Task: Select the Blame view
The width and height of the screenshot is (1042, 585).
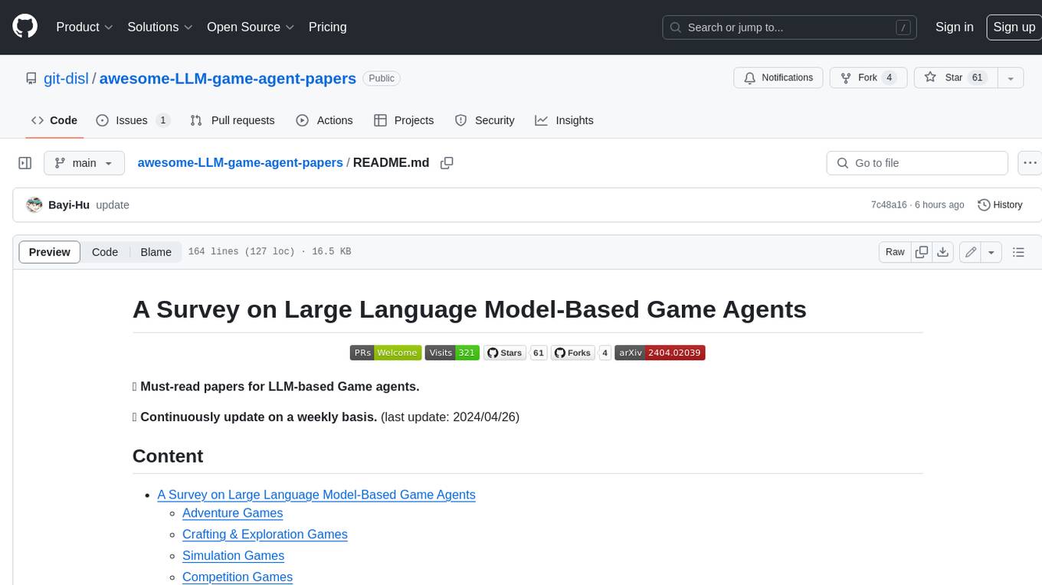Action: coord(156,252)
